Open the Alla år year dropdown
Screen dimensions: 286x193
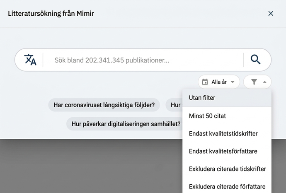pyautogui.click(x=219, y=82)
